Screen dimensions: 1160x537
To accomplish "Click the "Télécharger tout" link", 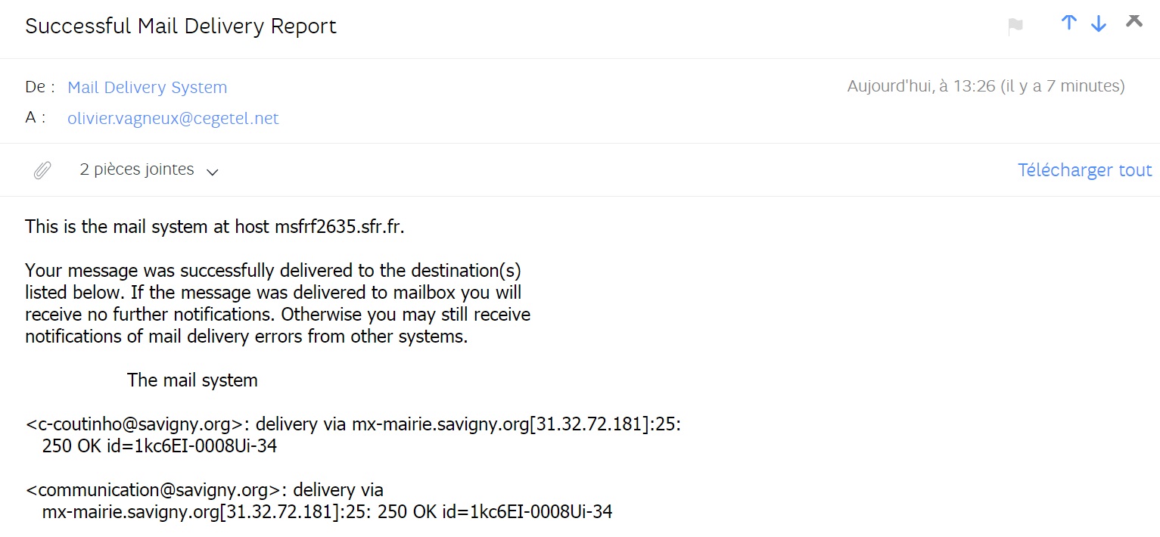I will click(1084, 170).
